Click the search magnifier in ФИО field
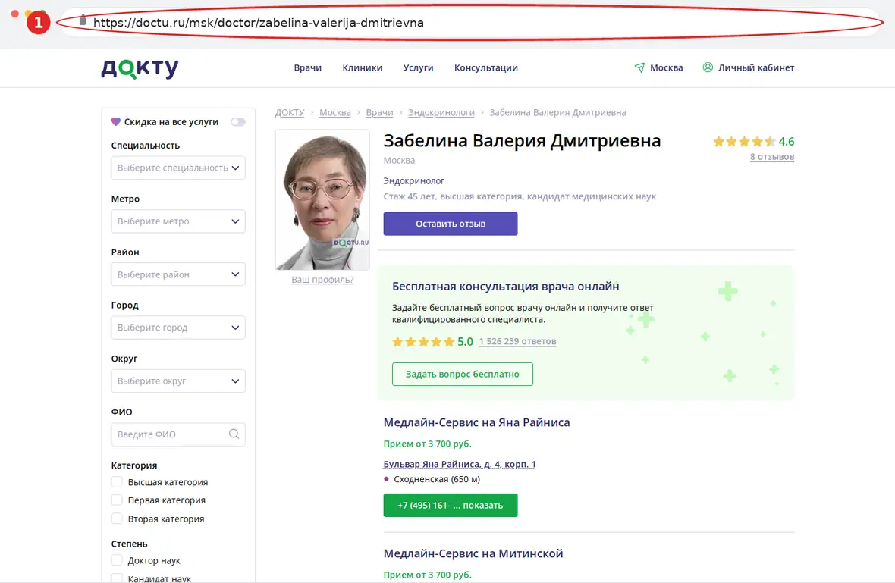The width and height of the screenshot is (895, 583). 234,434
